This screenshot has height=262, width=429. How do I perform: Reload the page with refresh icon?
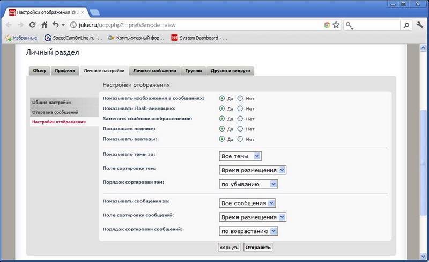(33, 25)
